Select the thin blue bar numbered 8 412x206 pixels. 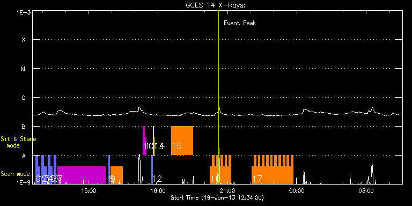coord(109,170)
